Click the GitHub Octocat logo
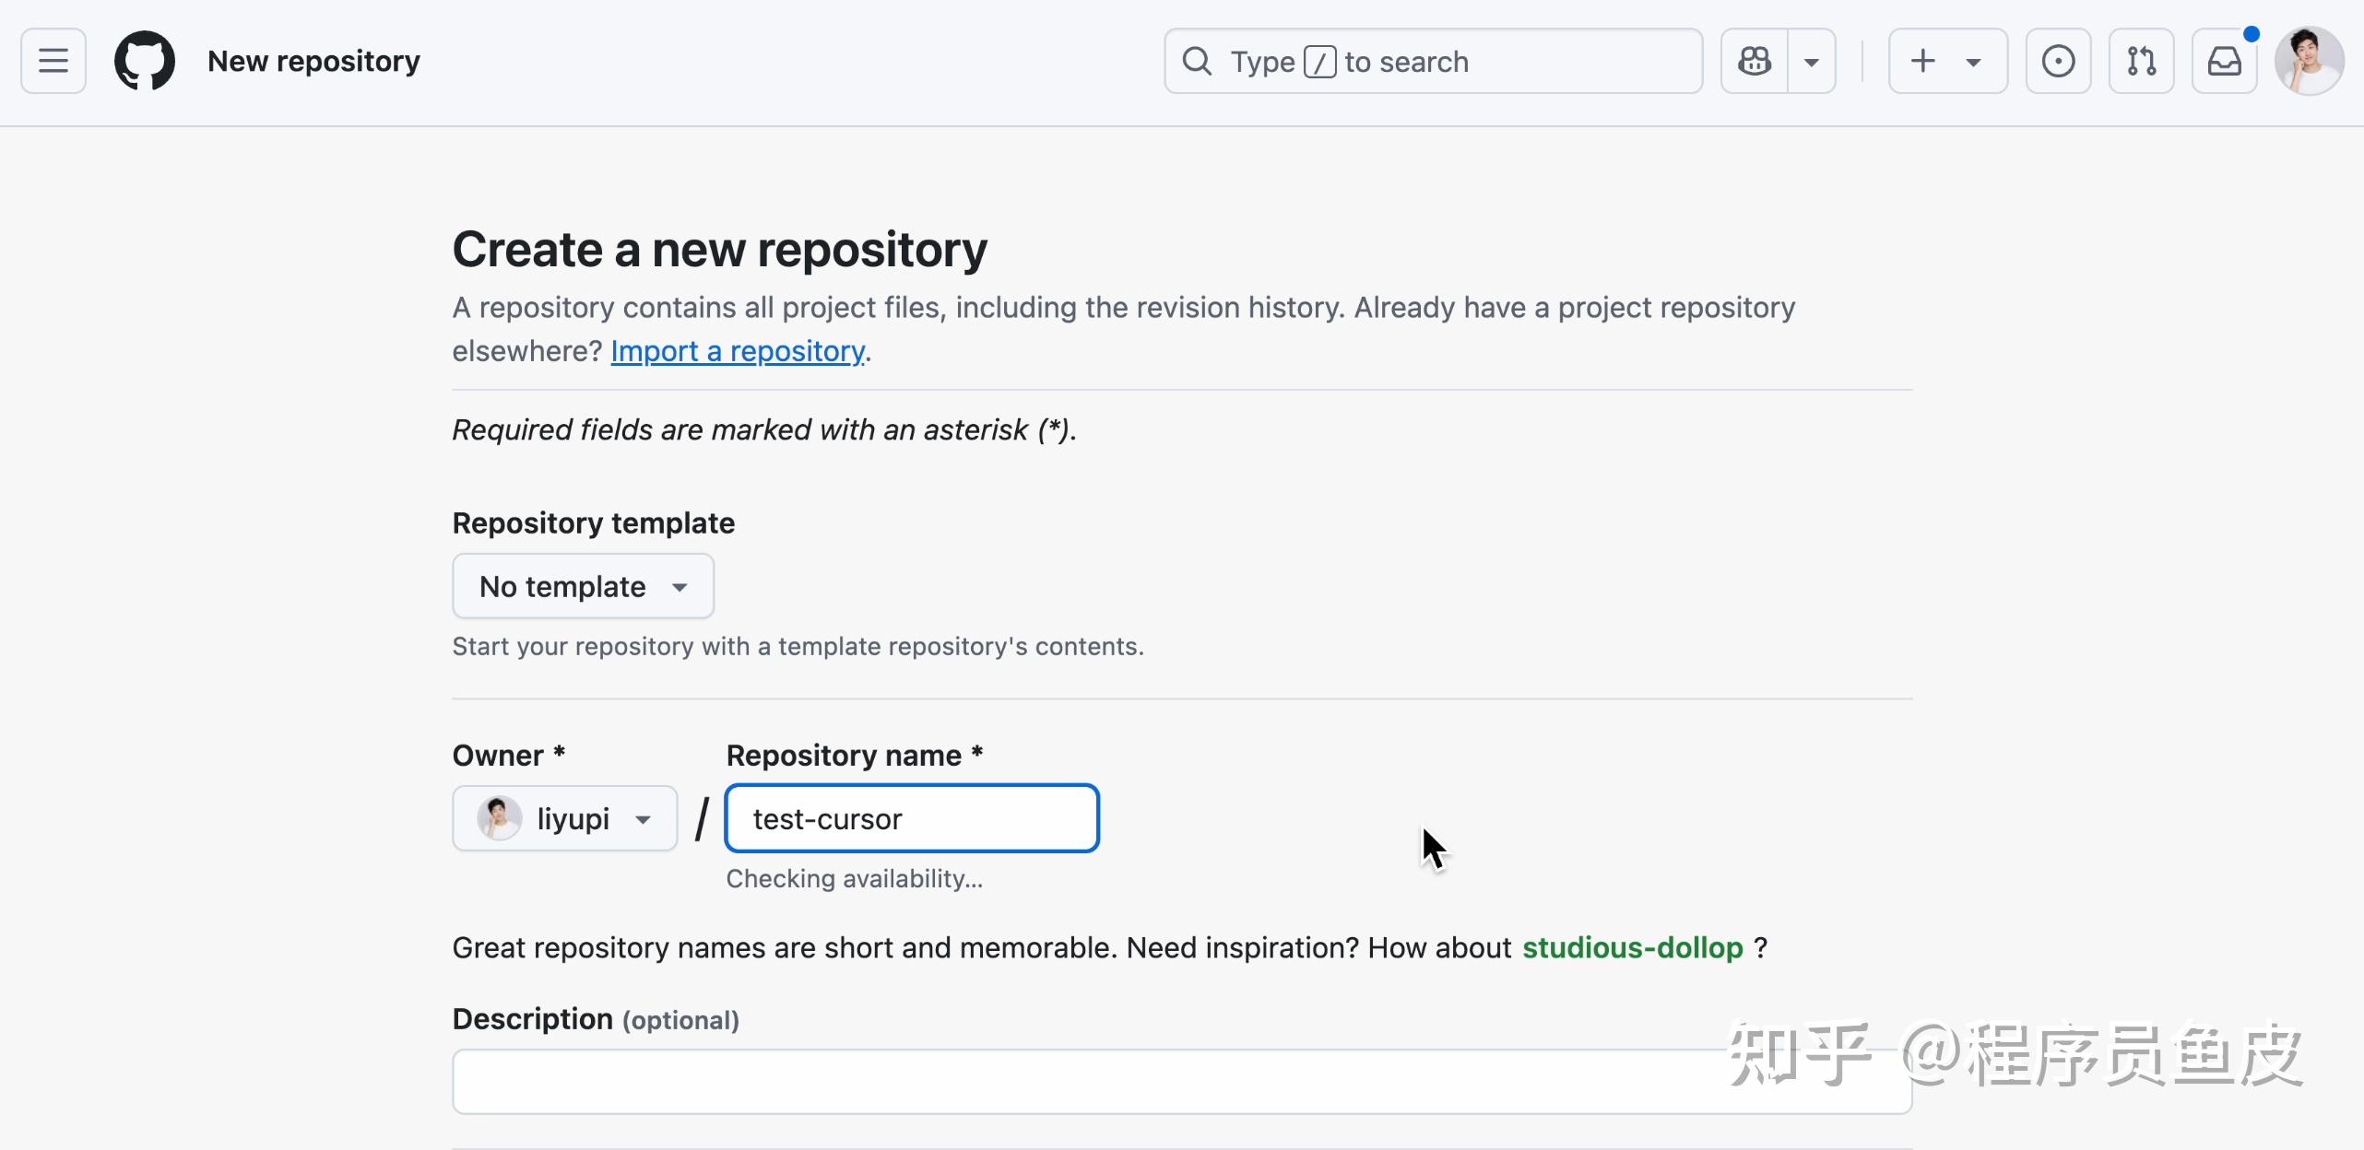The width and height of the screenshot is (2364, 1150). click(x=145, y=61)
